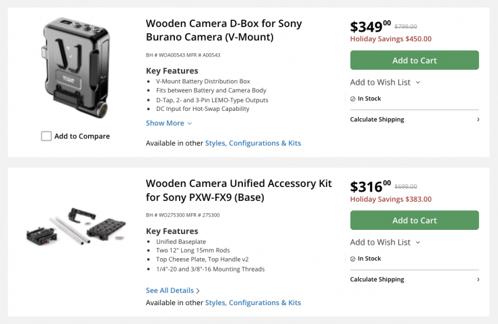Click the In Stock checkmark icon for D-Box

[353, 99]
